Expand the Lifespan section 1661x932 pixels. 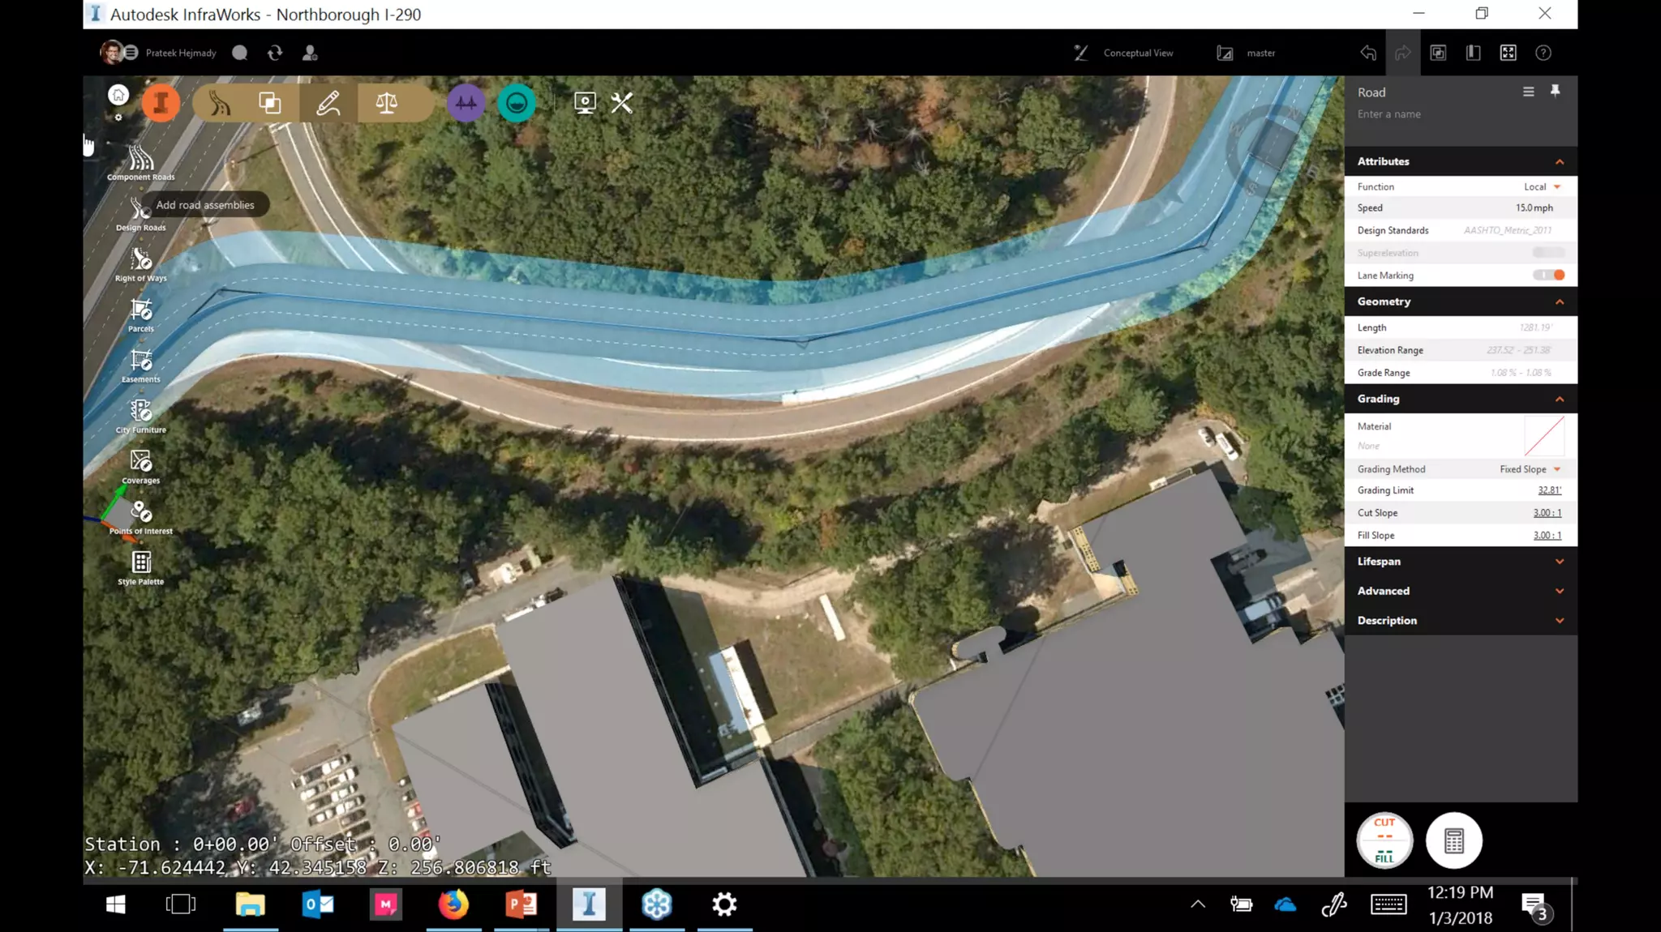click(x=1560, y=562)
